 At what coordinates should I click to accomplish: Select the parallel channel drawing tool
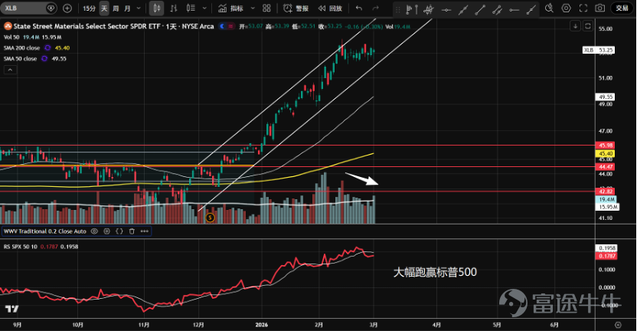pos(497,9)
